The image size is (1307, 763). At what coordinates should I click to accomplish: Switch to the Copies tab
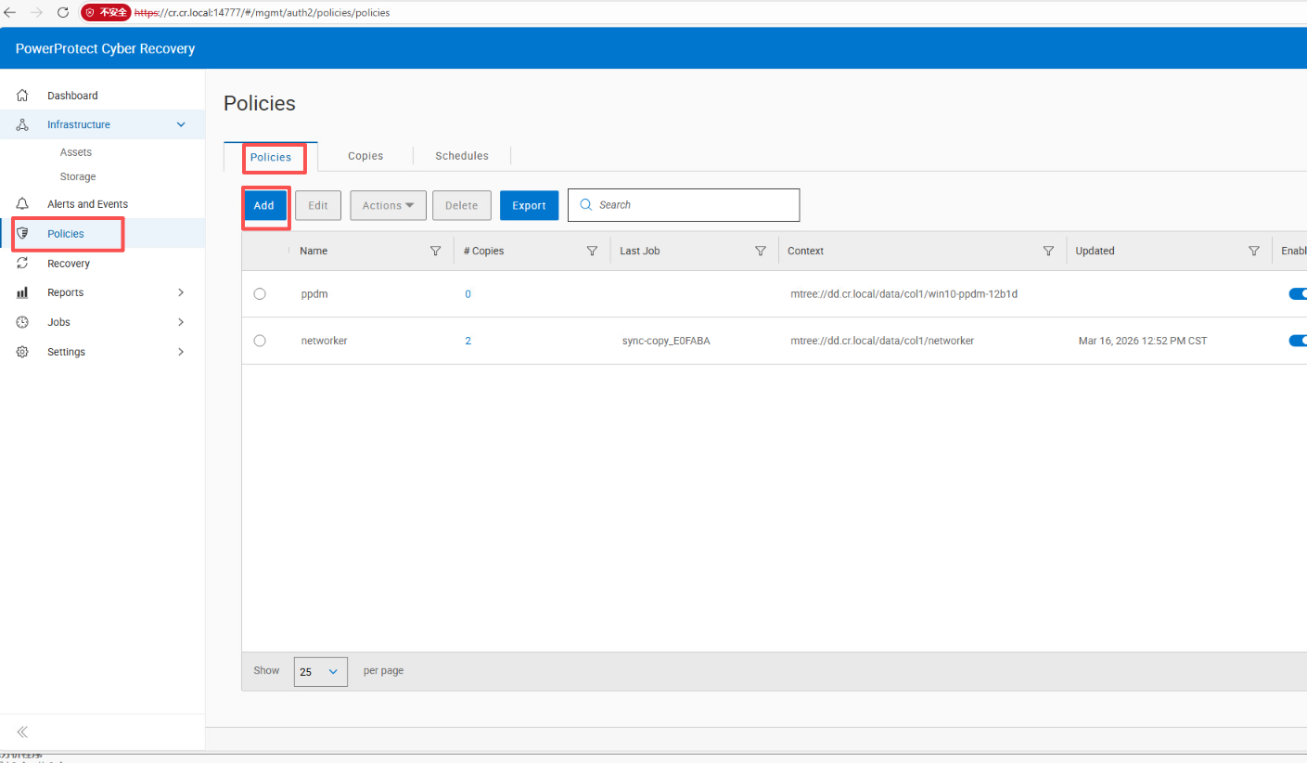[365, 156]
